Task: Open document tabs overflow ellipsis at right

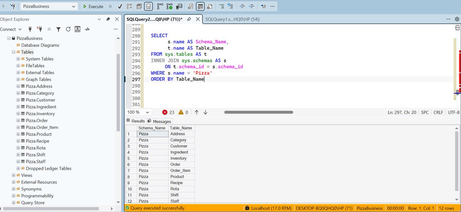Action: pos(448,19)
